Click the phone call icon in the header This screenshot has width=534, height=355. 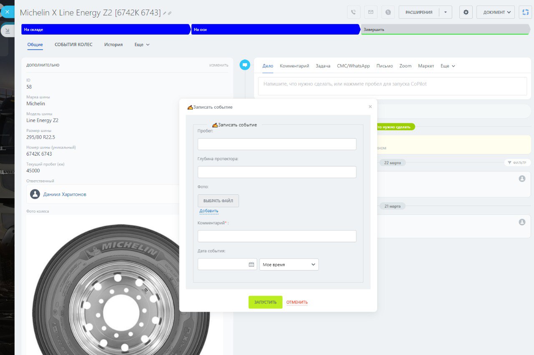coord(354,12)
